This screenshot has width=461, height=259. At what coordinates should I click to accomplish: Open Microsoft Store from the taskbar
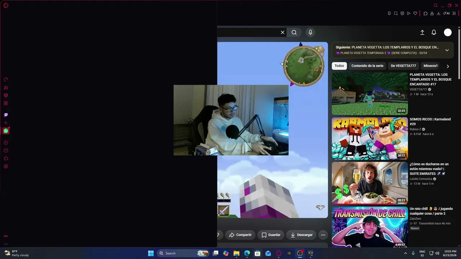point(258,253)
